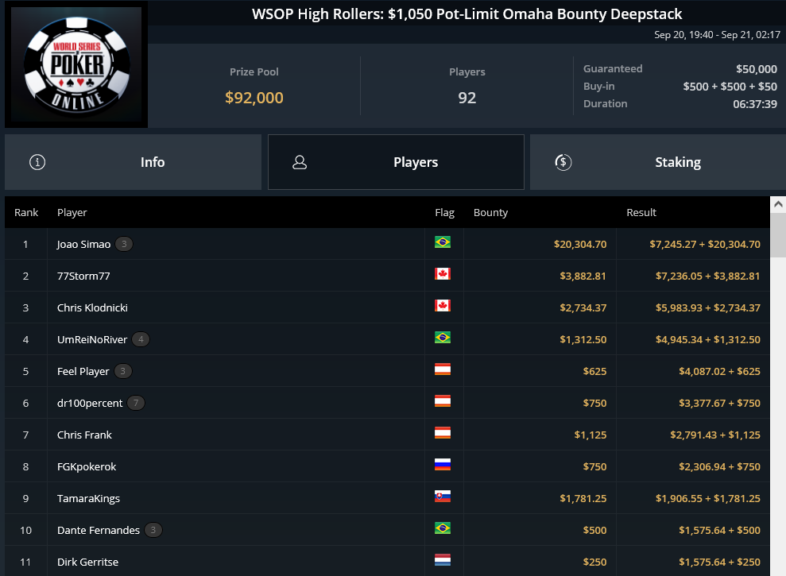Click dr100percent's result $3,377.67 + $750
Viewport: 786px width, 576px height.
pos(719,403)
